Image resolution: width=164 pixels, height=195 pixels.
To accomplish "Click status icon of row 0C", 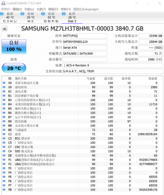I will click(4, 91).
